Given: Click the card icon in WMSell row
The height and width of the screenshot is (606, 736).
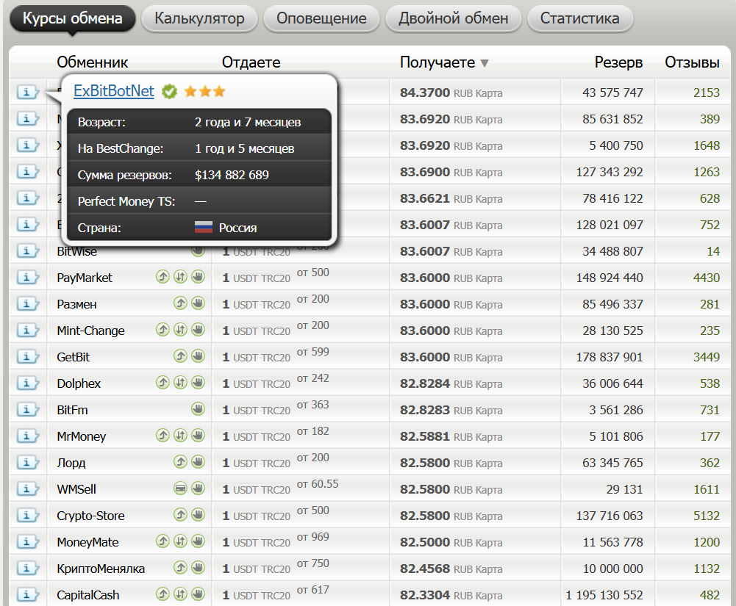Looking at the screenshot, I should (x=179, y=488).
